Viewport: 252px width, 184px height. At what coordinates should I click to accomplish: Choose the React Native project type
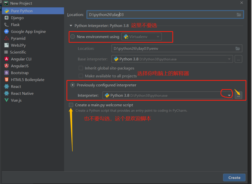[33, 93]
